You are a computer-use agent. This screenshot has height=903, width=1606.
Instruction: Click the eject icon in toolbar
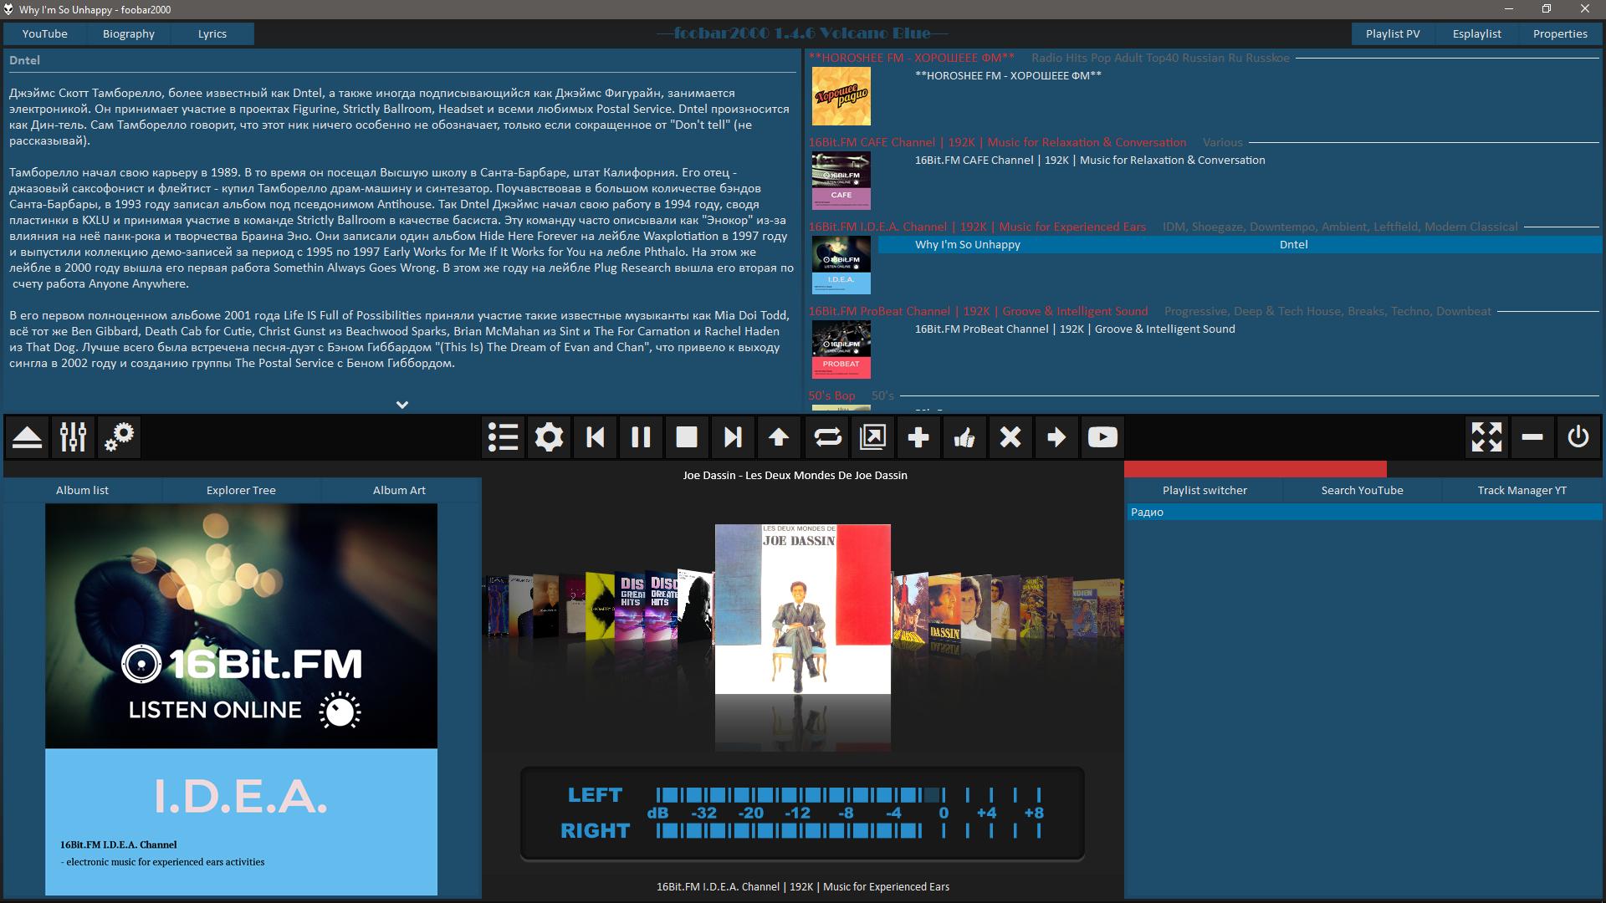pyautogui.click(x=28, y=437)
